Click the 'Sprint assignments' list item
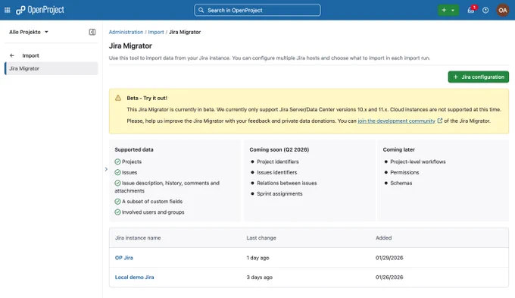Image resolution: width=515 pixels, height=298 pixels. tap(279, 193)
